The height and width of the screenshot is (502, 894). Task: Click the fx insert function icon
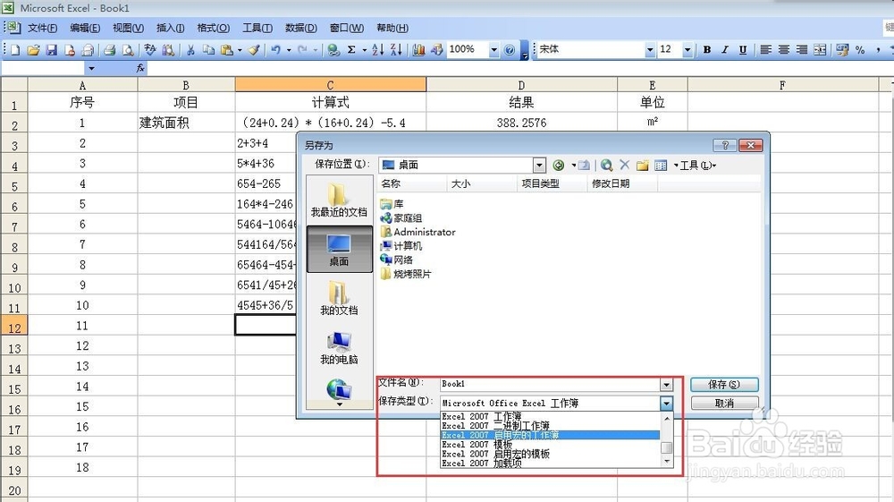140,68
